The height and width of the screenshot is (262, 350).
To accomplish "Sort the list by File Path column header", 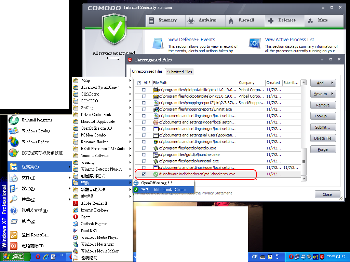I will [195, 83].
